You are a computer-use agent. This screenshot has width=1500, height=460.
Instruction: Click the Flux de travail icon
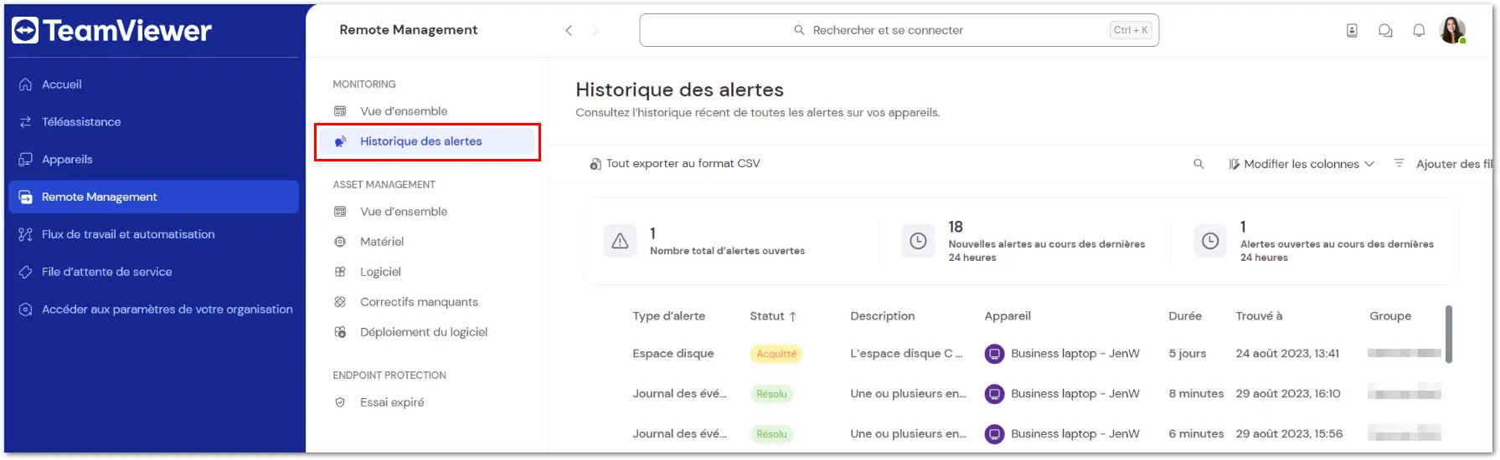click(x=25, y=235)
